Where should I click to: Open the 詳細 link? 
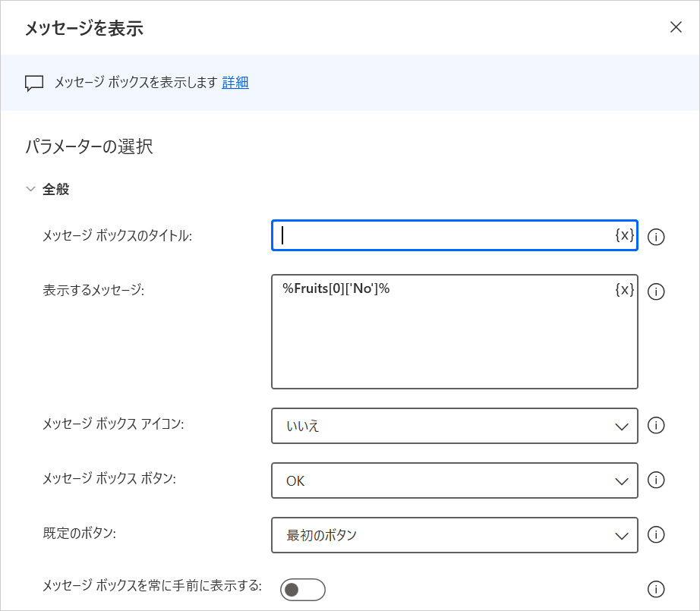coord(235,83)
